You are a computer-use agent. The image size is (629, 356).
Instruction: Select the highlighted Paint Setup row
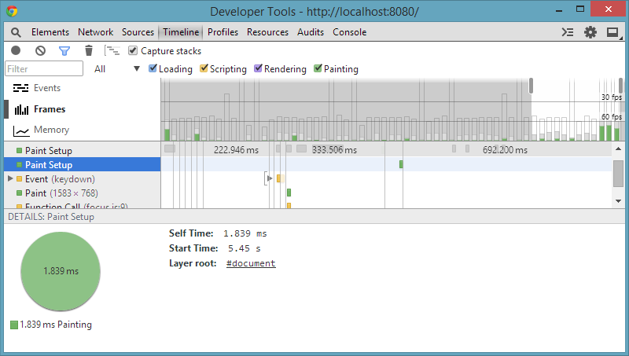[x=83, y=164]
